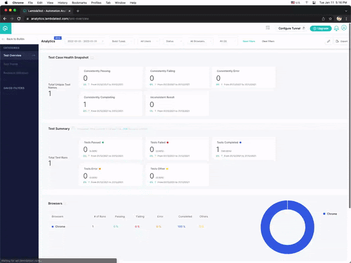Expand the Status filter dropdown
The image size is (351, 263).
[173, 41]
